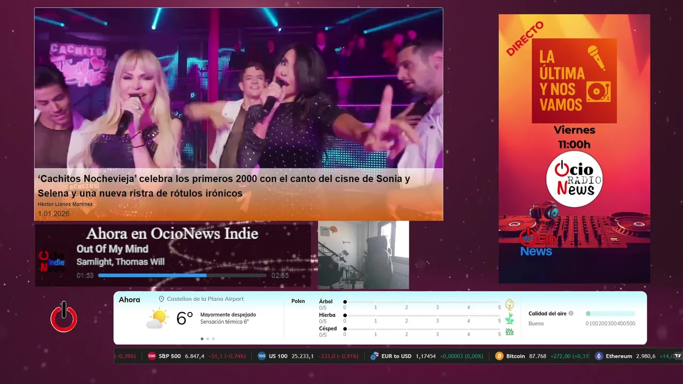Image resolution: width=683 pixels, height=384 pixels.
Task: Click the song title Out Of My Mind
Action: 112,249
